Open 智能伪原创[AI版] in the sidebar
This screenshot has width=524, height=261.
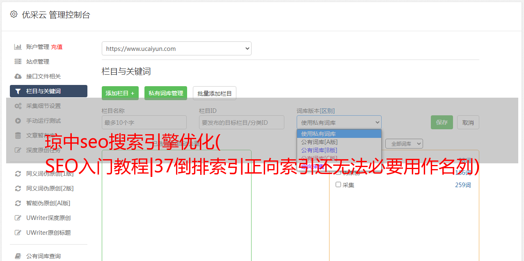48,203
